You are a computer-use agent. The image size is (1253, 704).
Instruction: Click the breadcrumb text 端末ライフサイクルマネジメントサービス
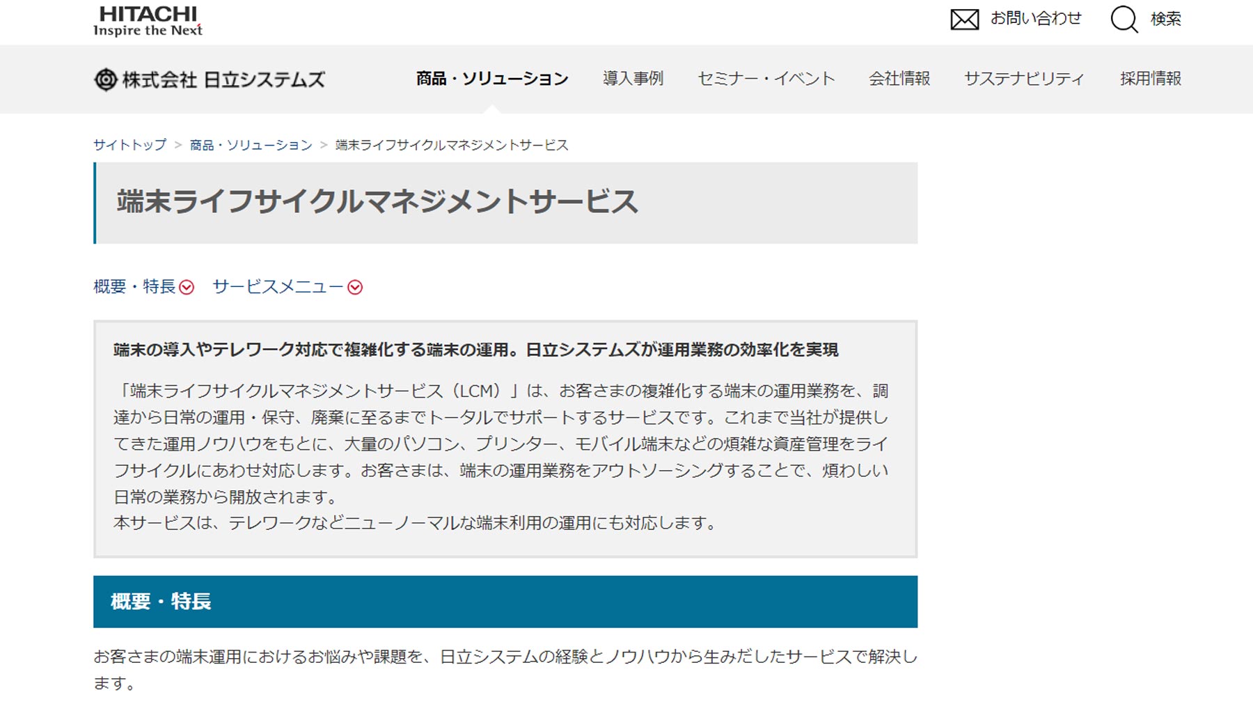pos(452,145)
